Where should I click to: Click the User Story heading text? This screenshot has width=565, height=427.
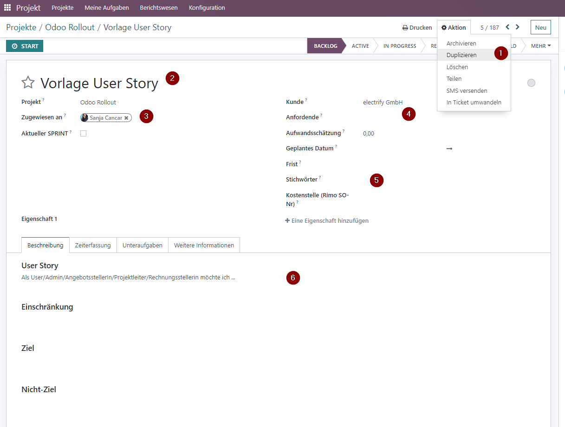click(40, 266)
